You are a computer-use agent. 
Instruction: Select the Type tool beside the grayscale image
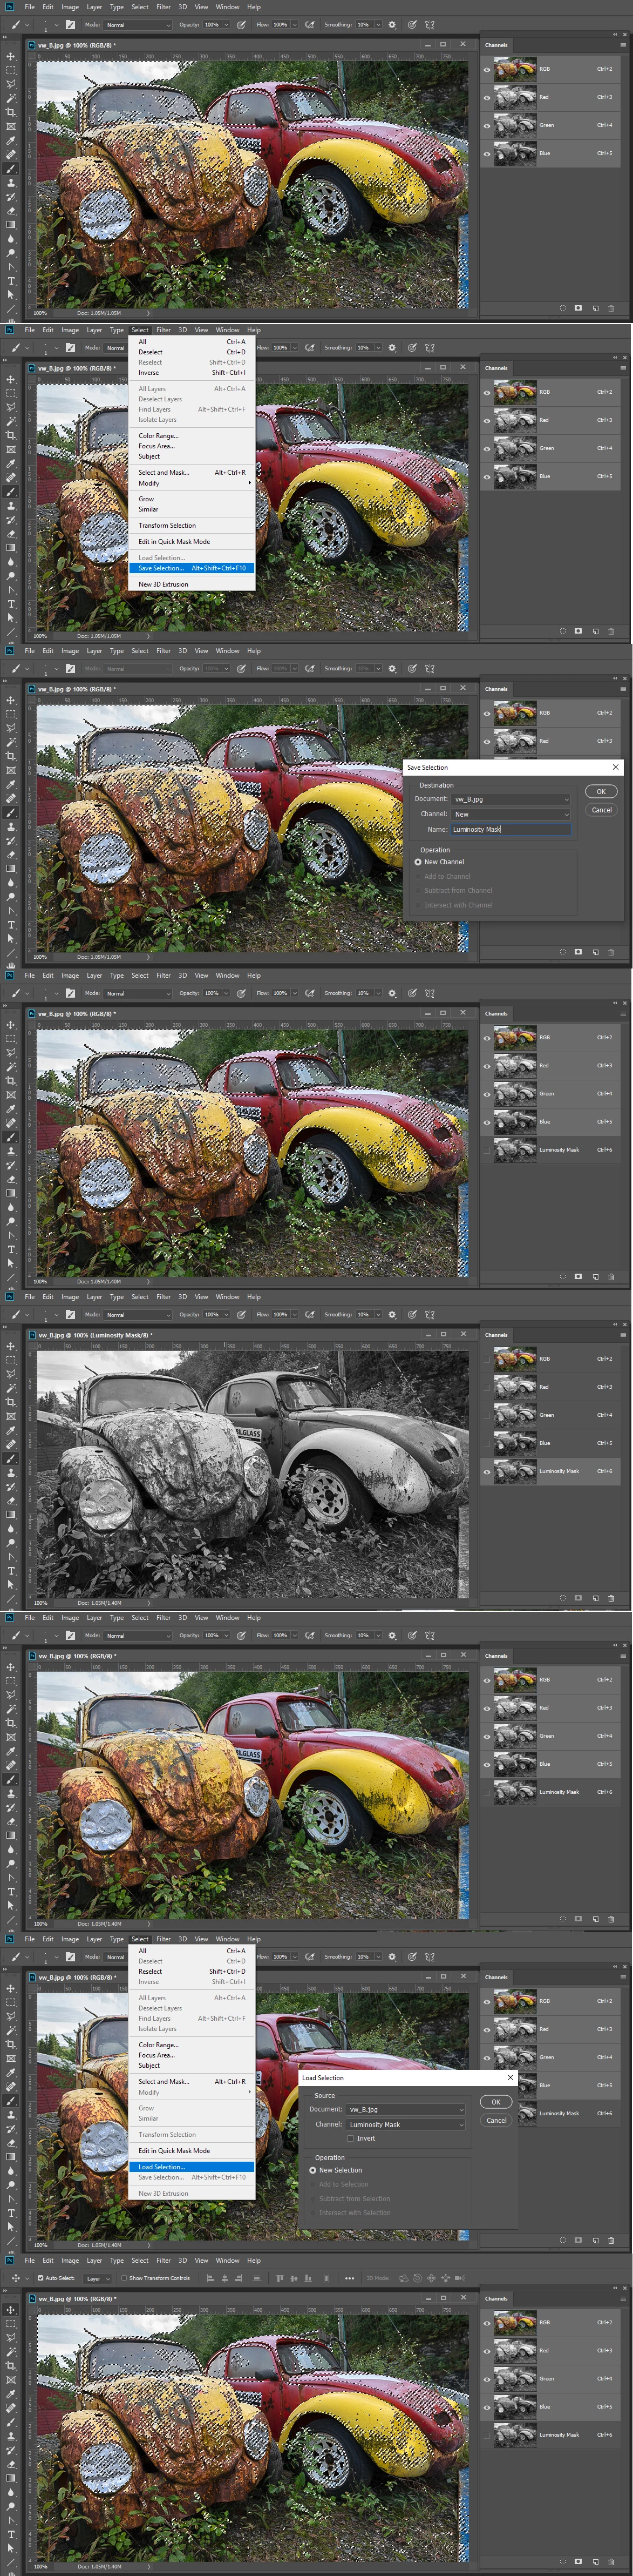pyautogui.click(x=11, y=1572)
